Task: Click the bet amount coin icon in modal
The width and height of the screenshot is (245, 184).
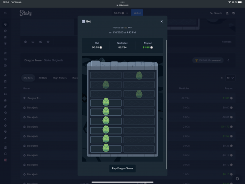Action: (101, 48)
